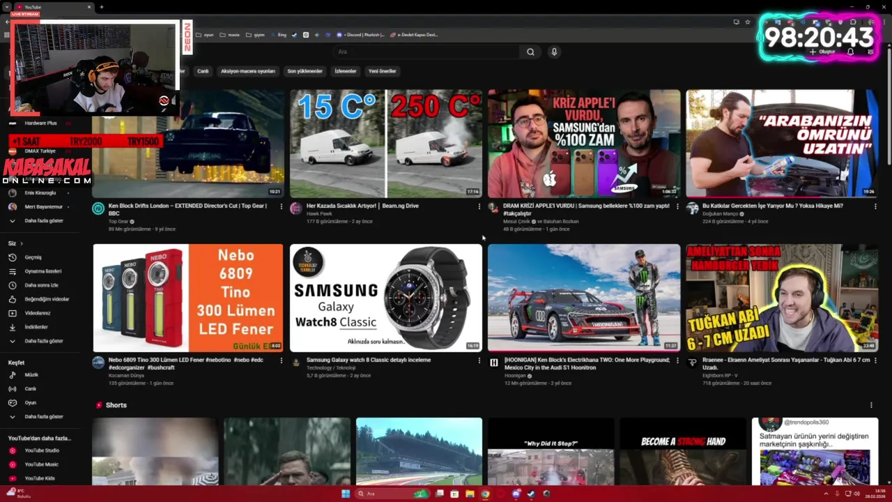Open the oyun bookmarks folder
Image resolution: width=892 pixels, height=502 pixels.
[205, 35]
